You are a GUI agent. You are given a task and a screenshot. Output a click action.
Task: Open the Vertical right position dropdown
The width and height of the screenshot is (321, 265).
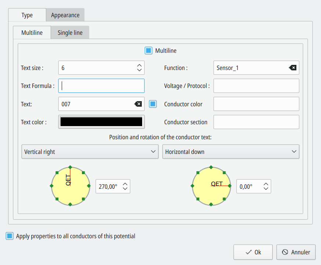pyautogui.click(x=90, y=152)
